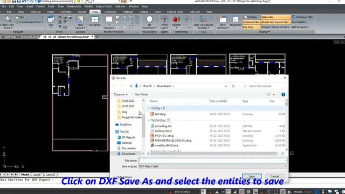
Task: Click Up arrow in Save As dialog
Action: click(x=131, y=86)
